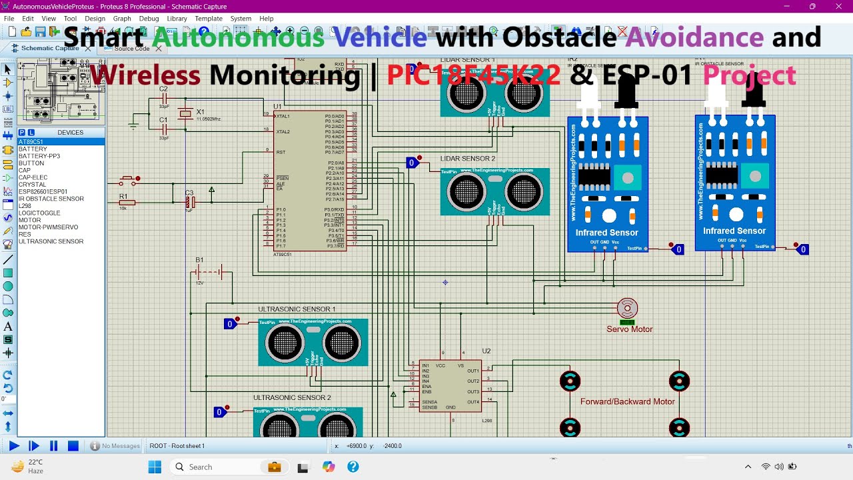This screenshot has height=480, width=853.
Task: Open the Graph menu
Action: coord(122,19)
